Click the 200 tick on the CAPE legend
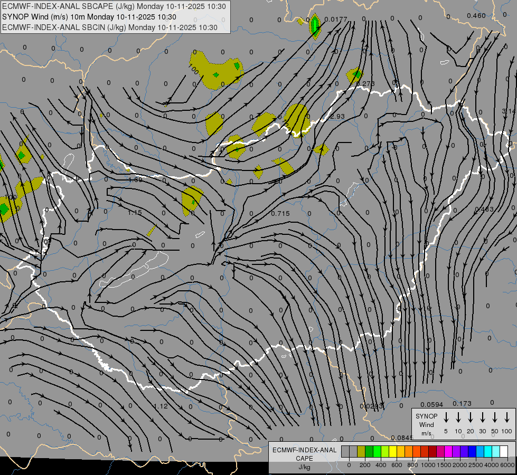The image size is (517, 475). (x=365, y=465)
